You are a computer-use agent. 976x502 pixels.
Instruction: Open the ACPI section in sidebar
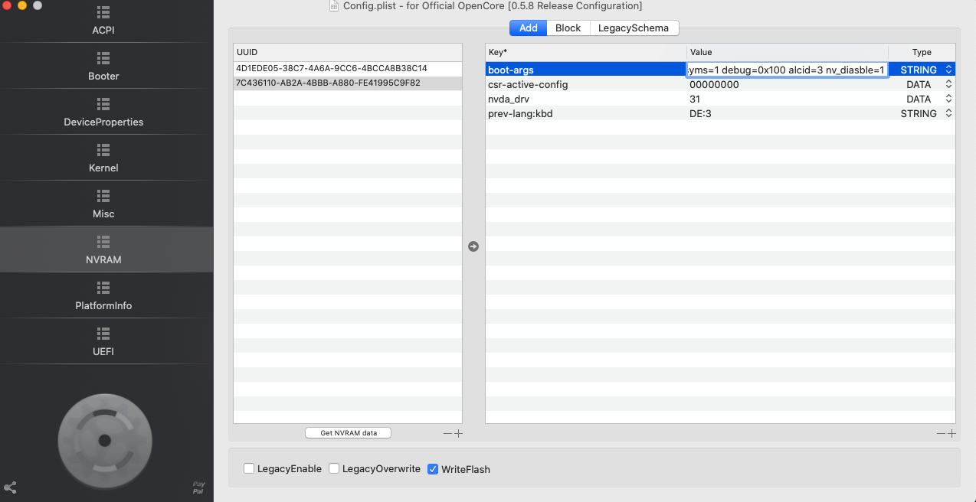coord(103,21)
